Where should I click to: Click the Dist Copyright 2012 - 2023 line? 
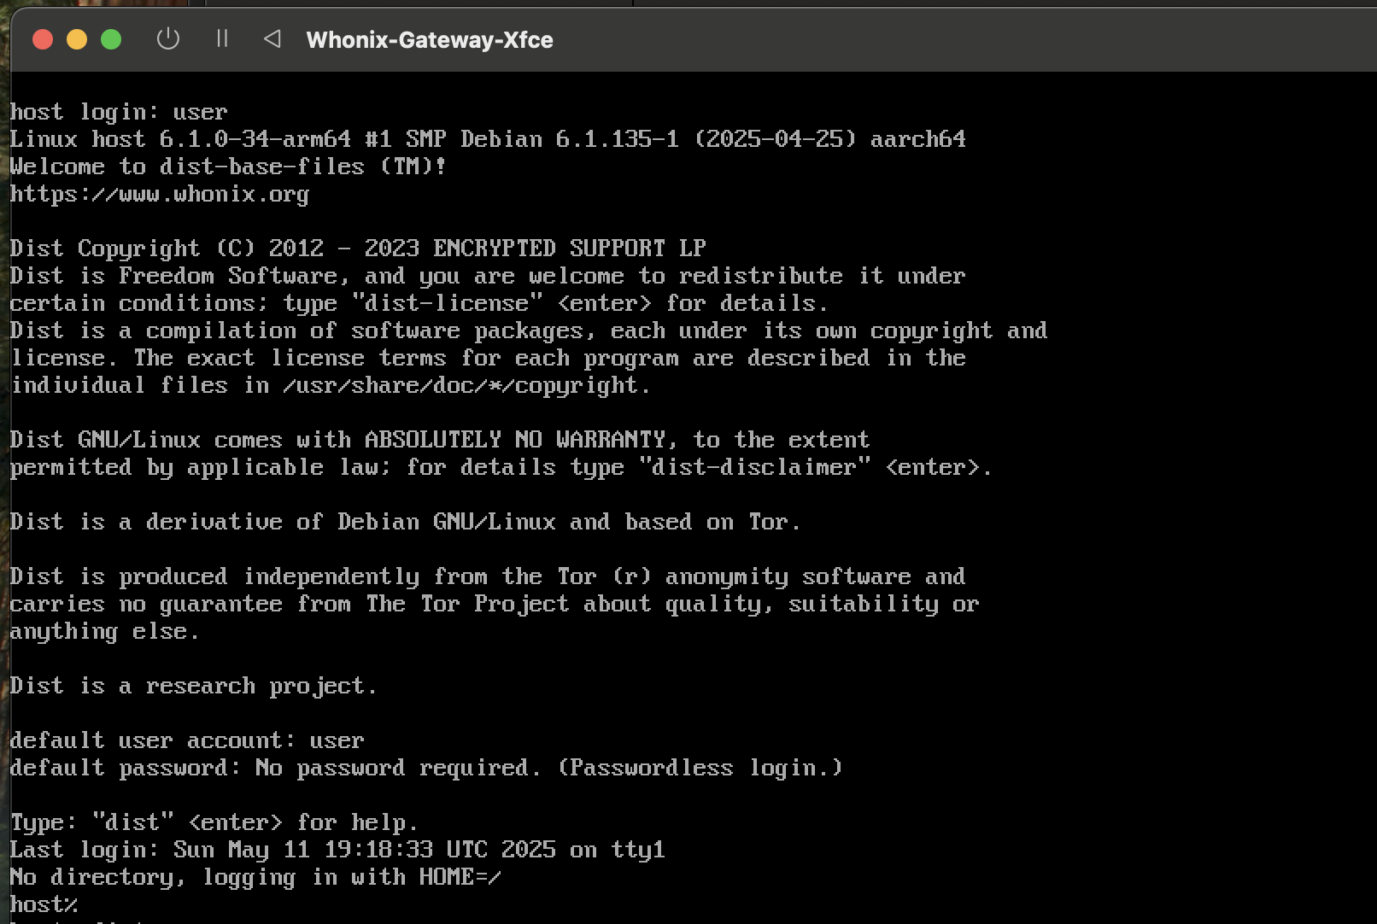coord(358,249)
